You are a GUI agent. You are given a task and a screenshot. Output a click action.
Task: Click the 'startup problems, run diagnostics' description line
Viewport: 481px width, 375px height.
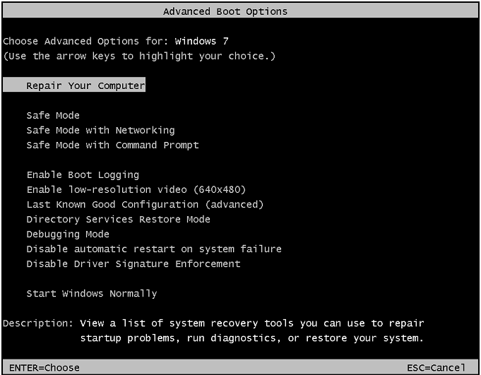point(251,338)
